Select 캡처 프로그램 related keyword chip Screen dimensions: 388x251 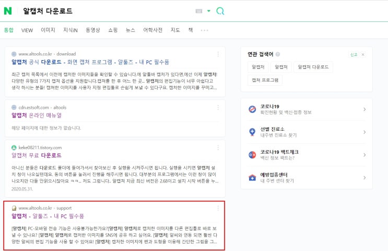click(265, 80)
